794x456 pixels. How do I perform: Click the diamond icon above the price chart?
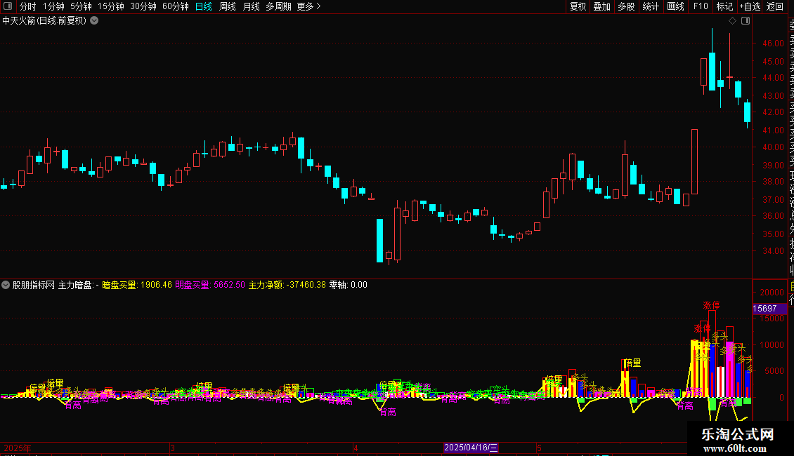coord(732,21)
